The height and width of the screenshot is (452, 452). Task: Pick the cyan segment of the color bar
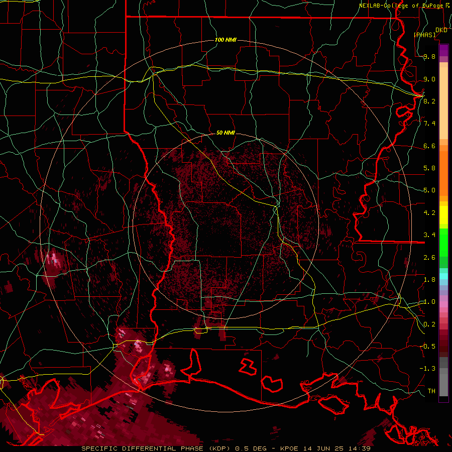(443, 276)
